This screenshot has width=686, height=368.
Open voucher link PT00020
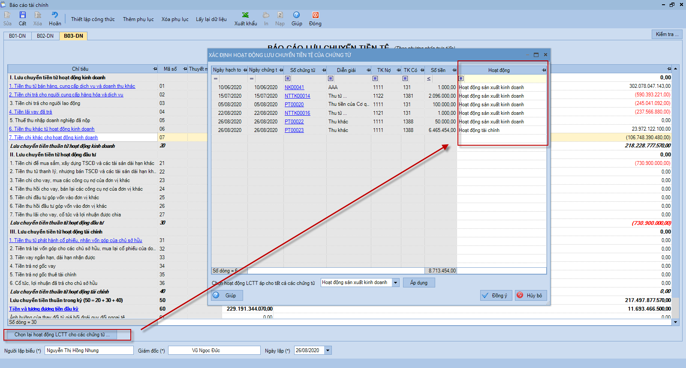point(294,105)
